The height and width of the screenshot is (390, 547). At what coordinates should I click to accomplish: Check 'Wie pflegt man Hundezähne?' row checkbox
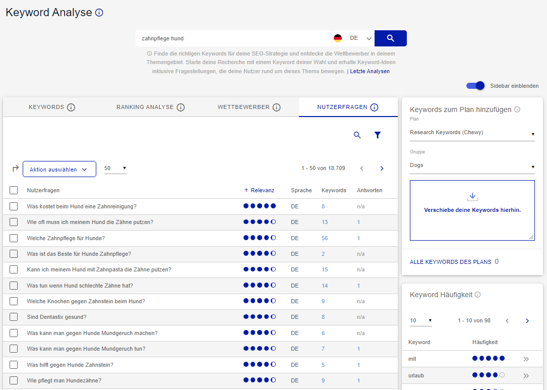pyautogui.click(x=14, y=380)
